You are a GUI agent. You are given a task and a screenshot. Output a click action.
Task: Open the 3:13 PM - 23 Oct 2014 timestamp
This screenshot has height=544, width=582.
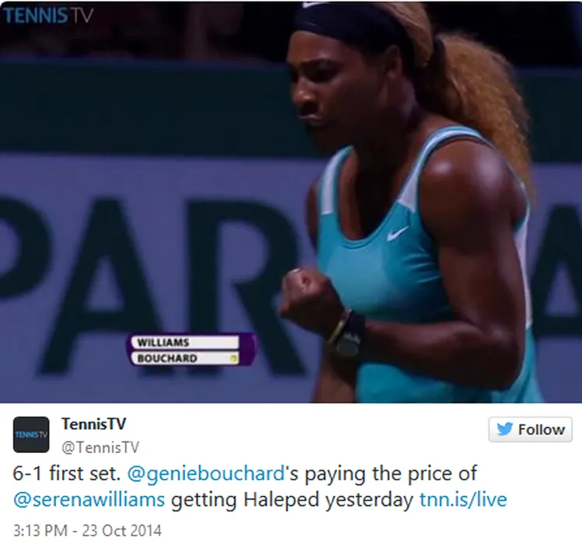coord(88,530)
